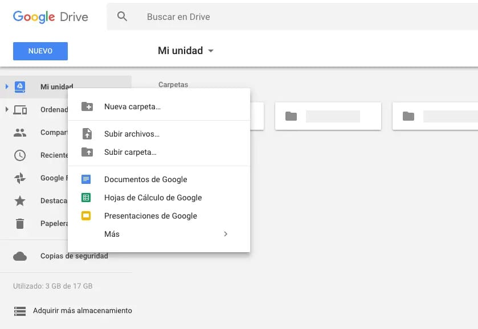Select Reciente in the sidebar
Screen dimensions: 478x329
(54, 155)
